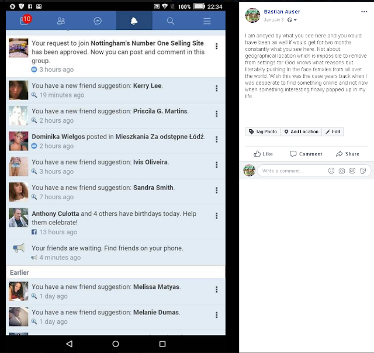Open the Messenger tab
The height and width of the screenshot is (353, 374).
tap(98, 21)
